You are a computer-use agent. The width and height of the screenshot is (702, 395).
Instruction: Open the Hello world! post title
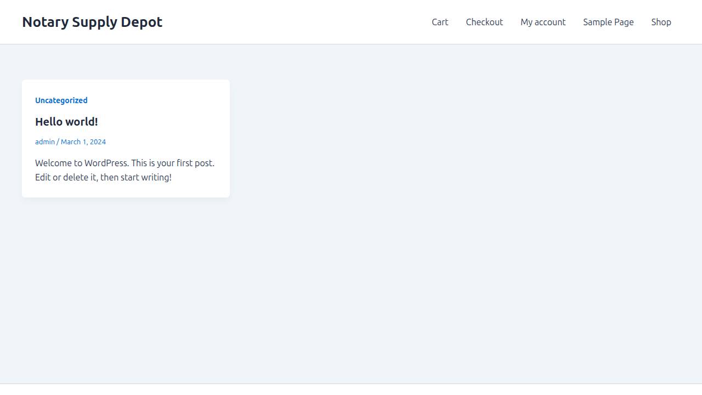(x=66, y=122)
